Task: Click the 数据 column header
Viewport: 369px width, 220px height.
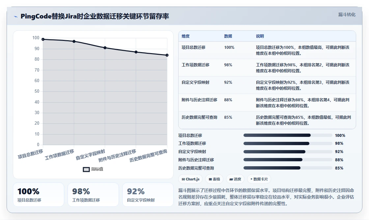Action: point(228,36)
